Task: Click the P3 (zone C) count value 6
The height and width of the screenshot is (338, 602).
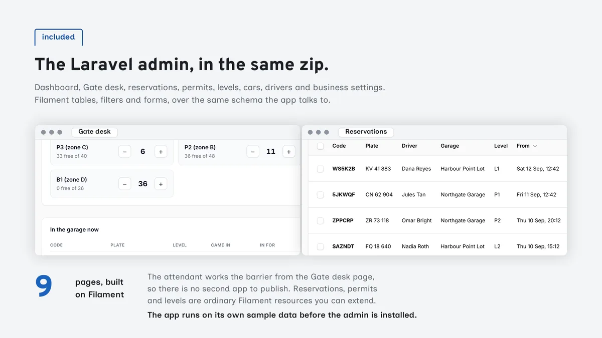Action: pos(143,152)
